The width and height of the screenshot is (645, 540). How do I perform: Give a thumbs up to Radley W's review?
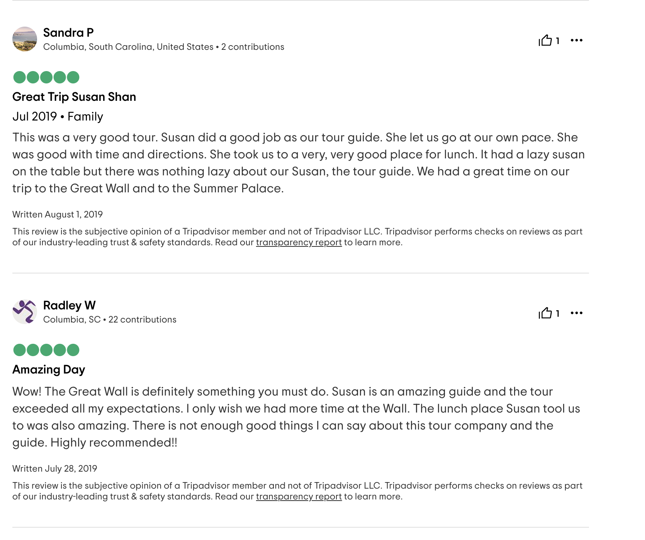click(545, 313)
